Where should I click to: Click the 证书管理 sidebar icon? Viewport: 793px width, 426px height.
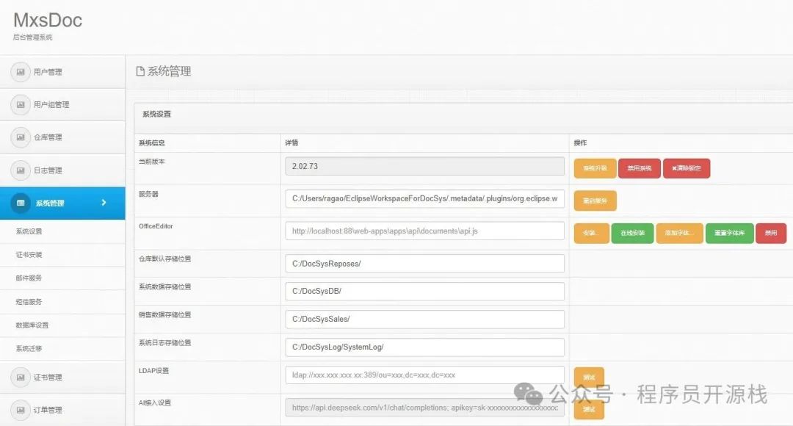tap(21, 378)
